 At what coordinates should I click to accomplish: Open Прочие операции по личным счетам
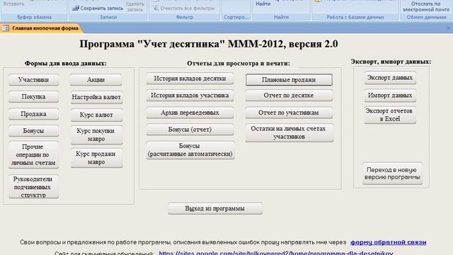point(33,154)
